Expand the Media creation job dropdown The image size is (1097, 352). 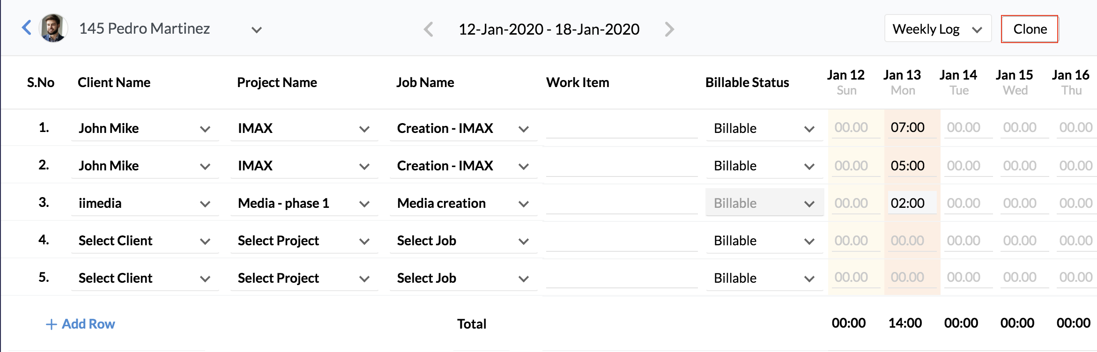(463, 203)
